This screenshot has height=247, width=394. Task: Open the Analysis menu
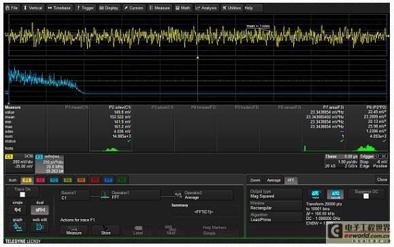(206, 8)
